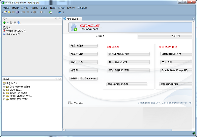The width and height of the screenshot is (197, 137).
Task: Open the 팀(M) menu
Action: point(53,8)
